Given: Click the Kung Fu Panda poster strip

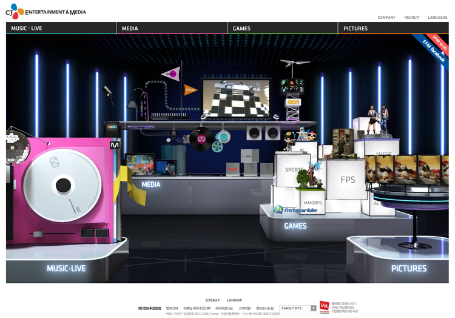Looking at the screenshot, I should tap(406, 170).
